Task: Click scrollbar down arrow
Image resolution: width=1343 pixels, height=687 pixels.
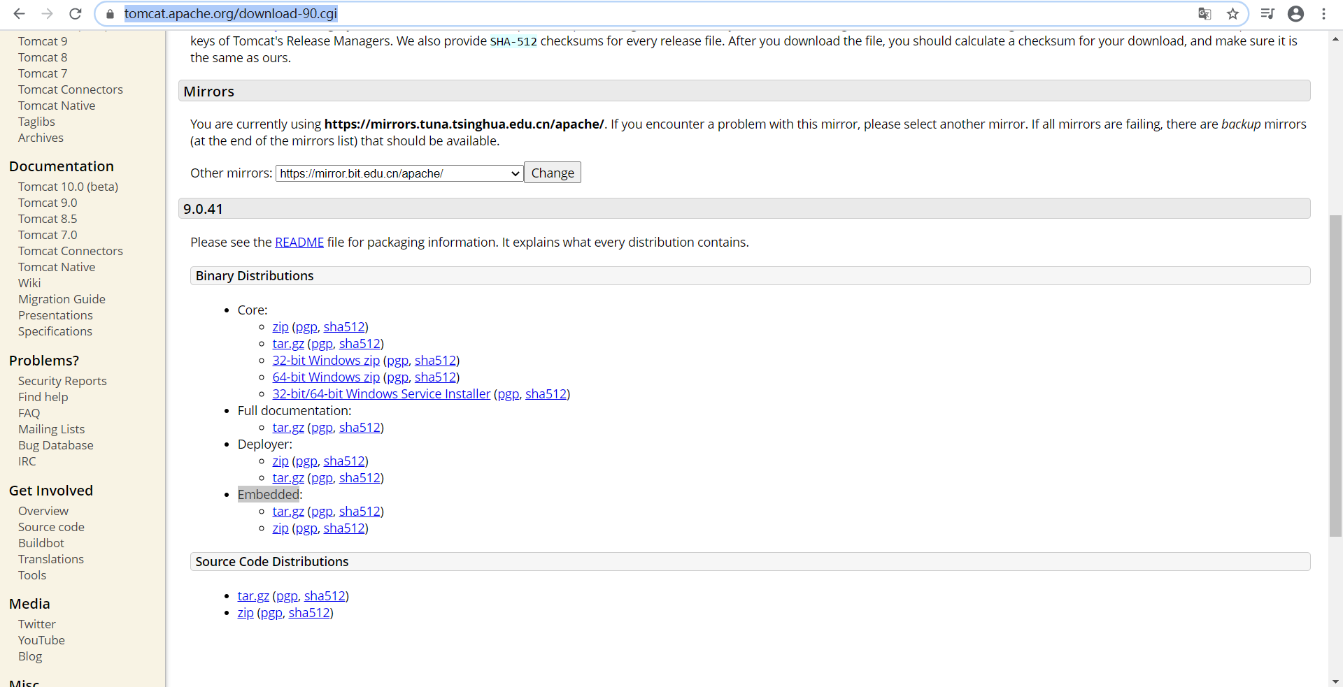Action: (1335, 681)
